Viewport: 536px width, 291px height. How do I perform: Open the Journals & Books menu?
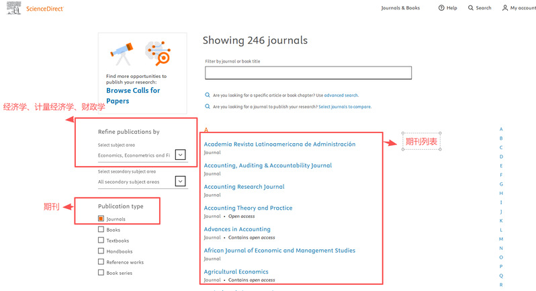pos(400,8)
